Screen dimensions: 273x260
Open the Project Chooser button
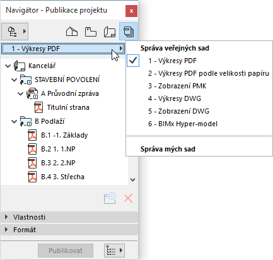point(15,32)
